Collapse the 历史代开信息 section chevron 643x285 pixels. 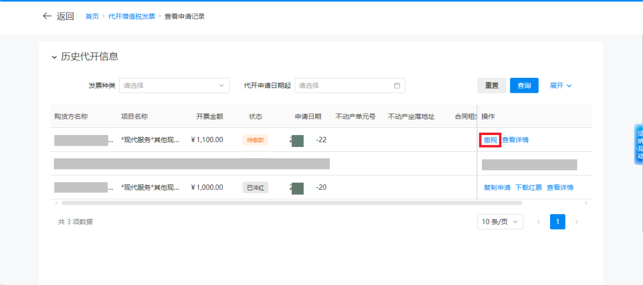[x=54, y=58]
